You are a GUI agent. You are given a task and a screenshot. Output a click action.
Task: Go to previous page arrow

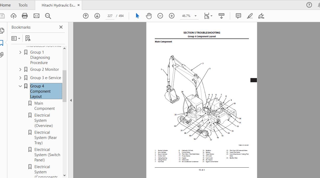click(86, 16)
